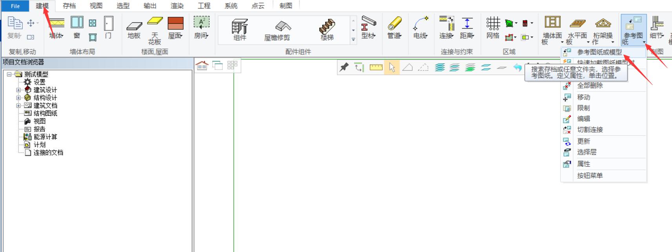
Task: Open the 渲染 ribbon tab
Action: [x=177, y=6]
